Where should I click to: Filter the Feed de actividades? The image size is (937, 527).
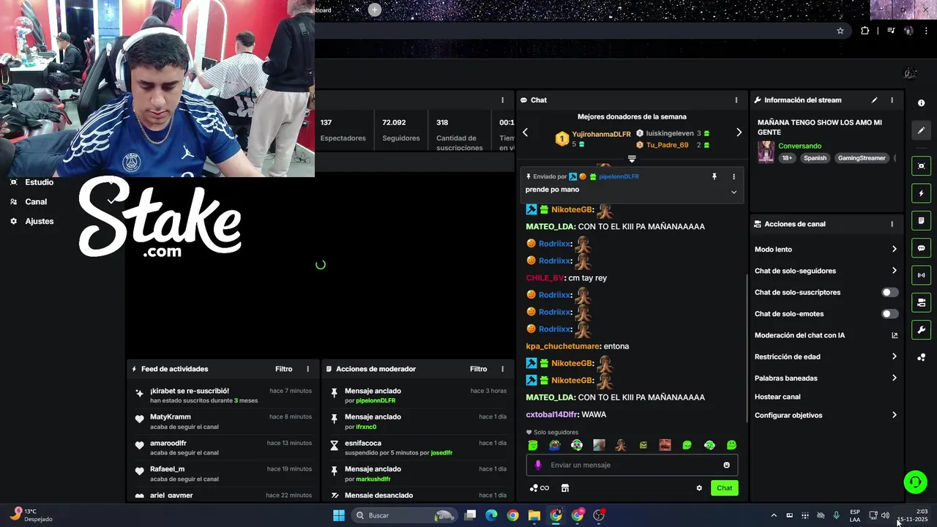(x=283, y=369)
